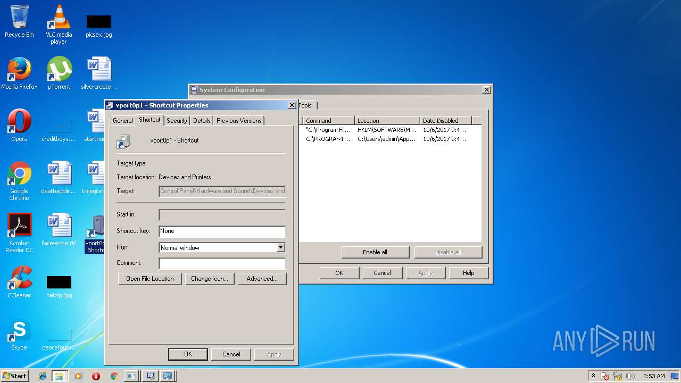This screenshot has height=383, width=681.
Task: Select the deathapplic Word document icon
Action: click(59, 178)
